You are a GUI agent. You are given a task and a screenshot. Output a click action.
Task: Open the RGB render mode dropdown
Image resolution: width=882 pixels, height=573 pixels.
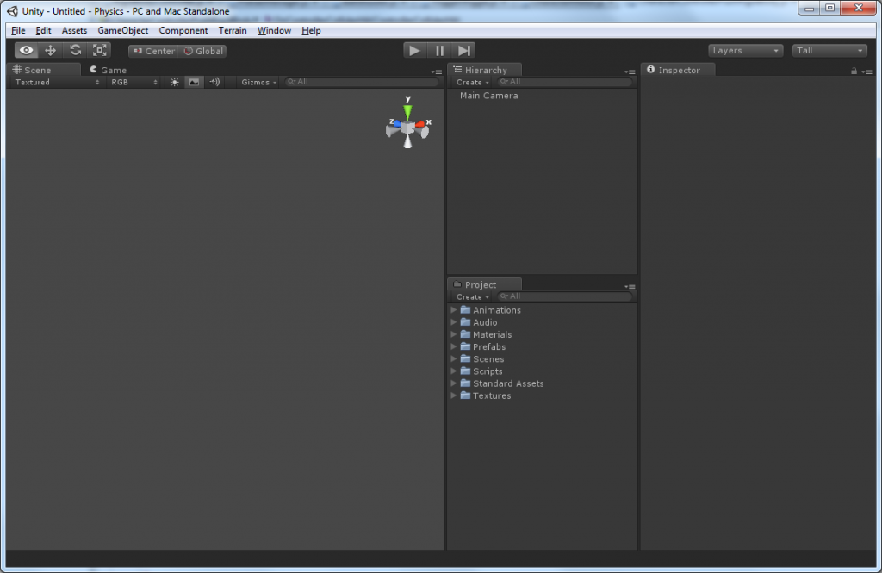pyautogui.click(x=134, y=82)
